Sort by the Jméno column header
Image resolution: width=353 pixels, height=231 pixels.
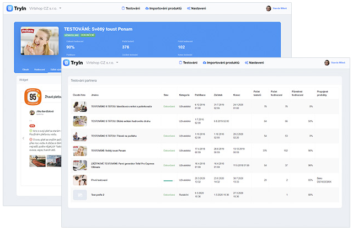95,95
